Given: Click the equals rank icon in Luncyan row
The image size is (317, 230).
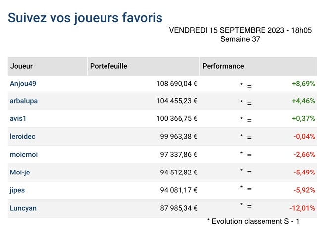Looking at the screenshot, I should (249, 206).
